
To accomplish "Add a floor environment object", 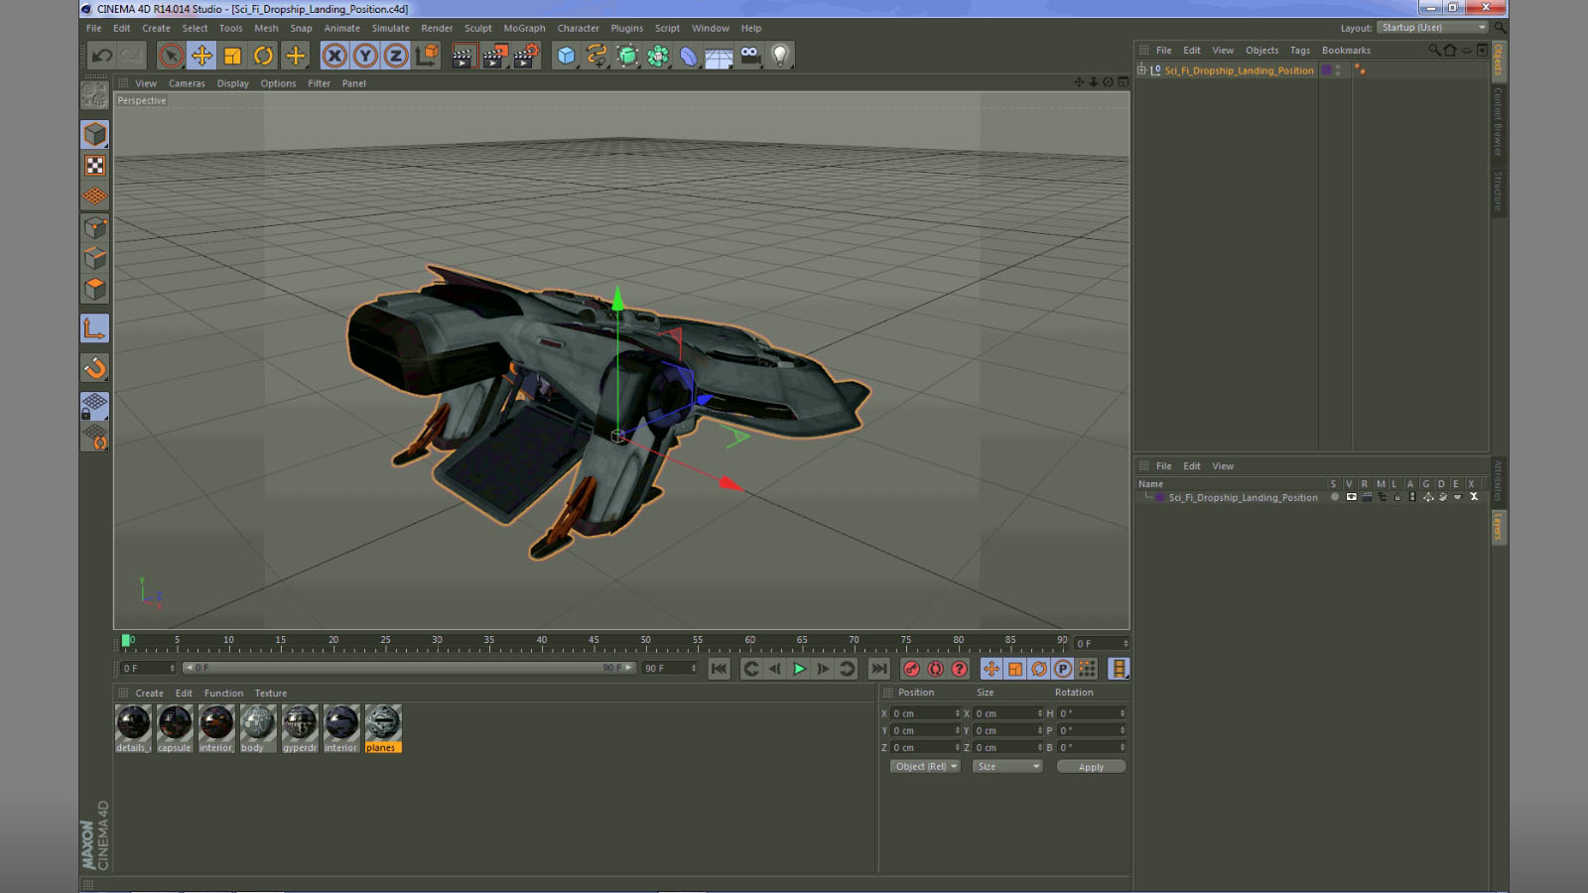I will point(720,56).
